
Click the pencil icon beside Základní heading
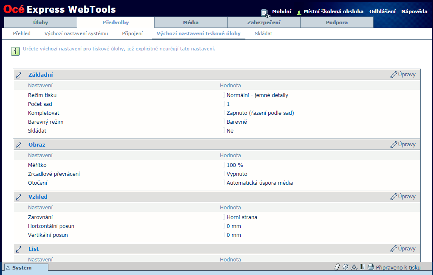pyautogui.click(x=19, y=75)
